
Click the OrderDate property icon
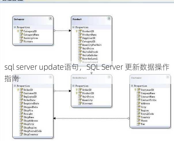21,100
